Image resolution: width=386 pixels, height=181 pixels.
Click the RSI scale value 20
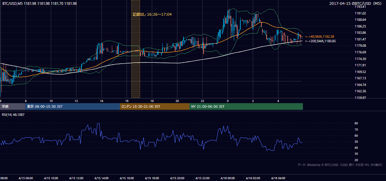pos(356,160)
